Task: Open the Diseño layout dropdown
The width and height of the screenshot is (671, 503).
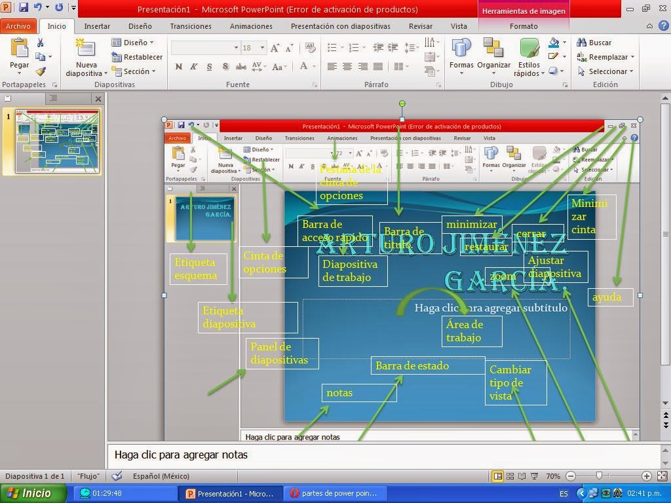Action: (136, 42)
